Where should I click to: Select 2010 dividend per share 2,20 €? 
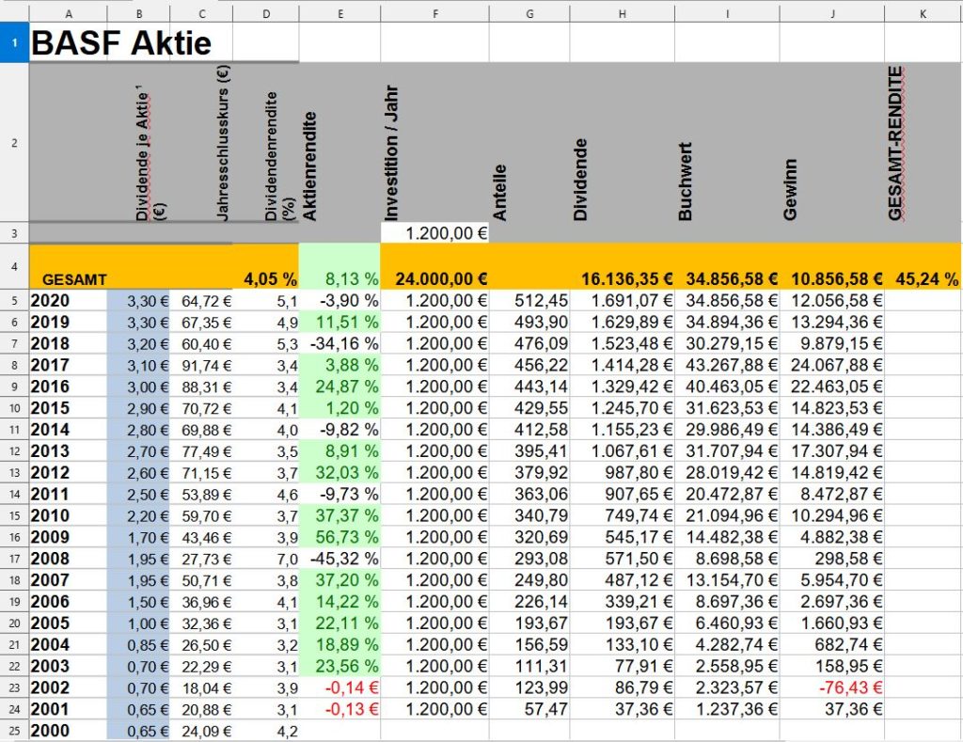coord(139,515)
